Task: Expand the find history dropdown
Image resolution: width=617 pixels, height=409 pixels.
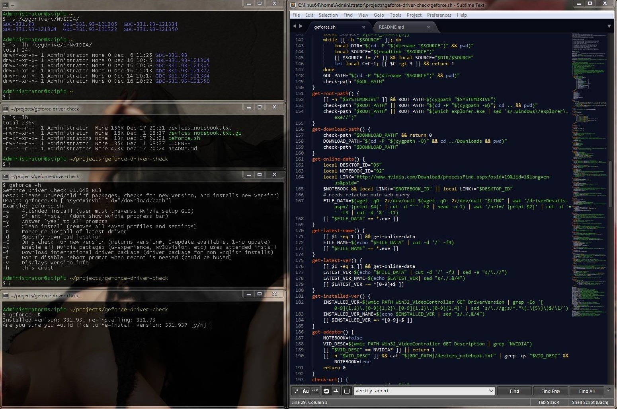Action: [x=491, y=391]
